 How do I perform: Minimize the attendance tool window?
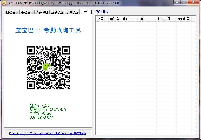click(177, 2)
